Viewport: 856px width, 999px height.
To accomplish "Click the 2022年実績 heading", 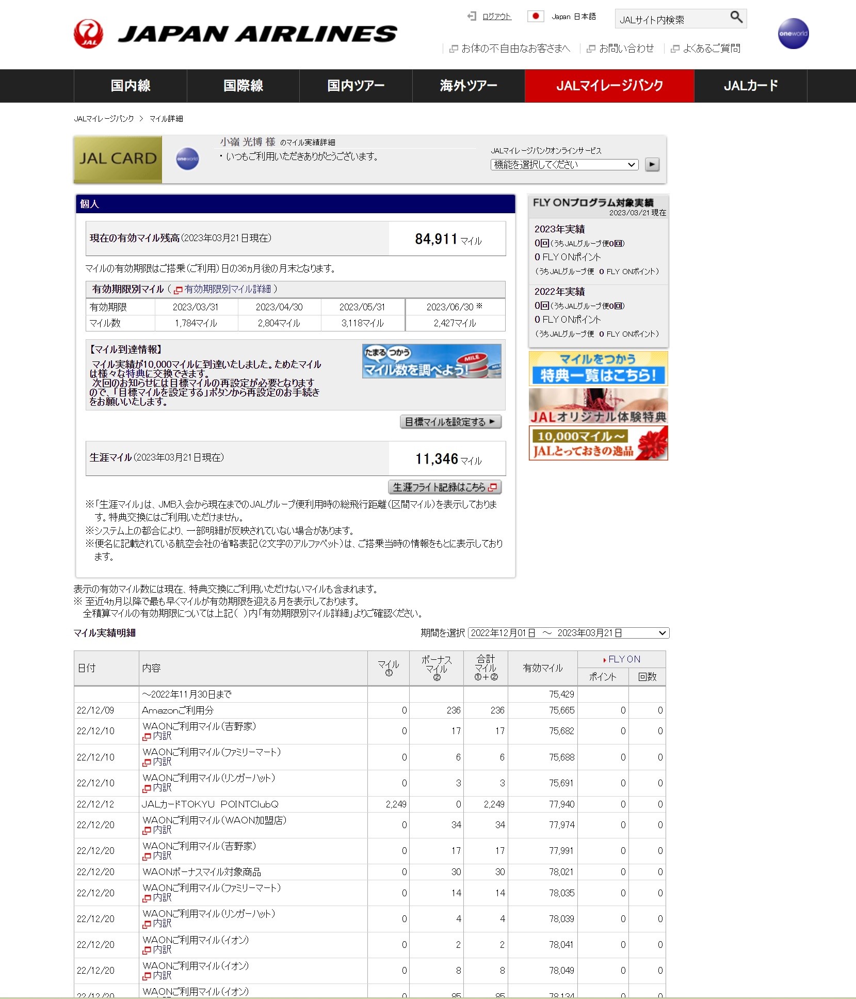I will click(559, 292).
